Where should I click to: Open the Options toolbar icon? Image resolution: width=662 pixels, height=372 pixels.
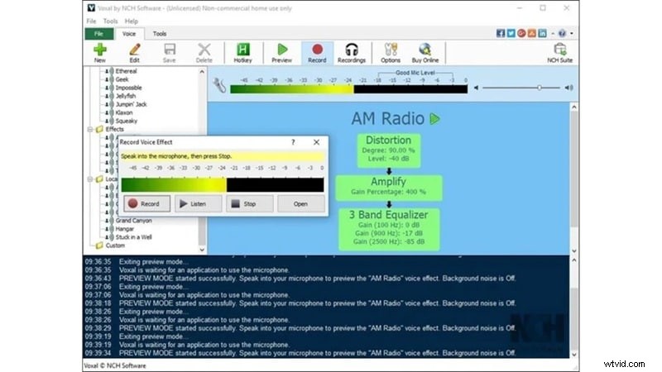tap(391, 50)
